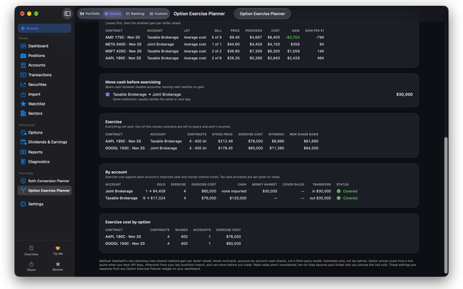463x289 pixels.
Task: Open Accounts via its bank icon
Action: pos(23,65)
